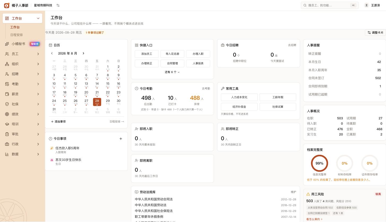Click the 数据 bar chart icon
The height and width of the screenshot is (222, 386).
click(x=7, y=154)
